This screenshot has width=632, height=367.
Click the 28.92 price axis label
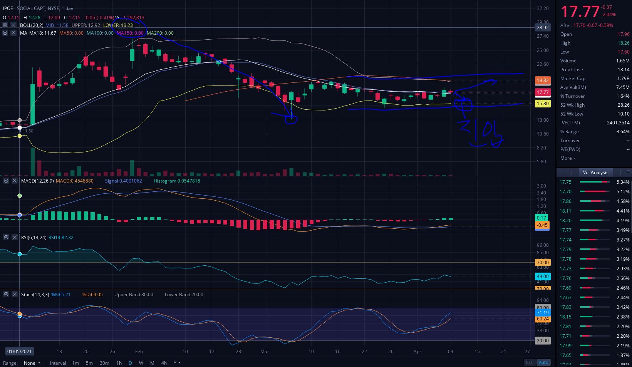[x=542, y=28]
